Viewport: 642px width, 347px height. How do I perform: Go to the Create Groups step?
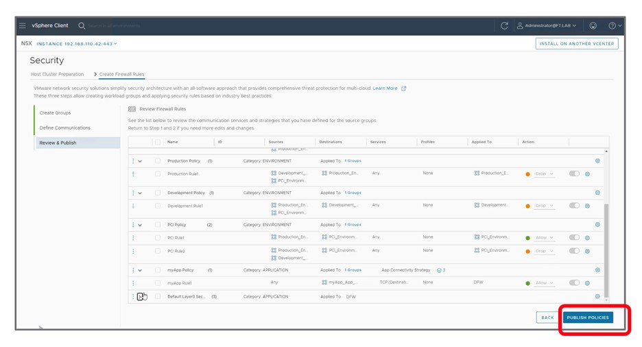[56, 112]
